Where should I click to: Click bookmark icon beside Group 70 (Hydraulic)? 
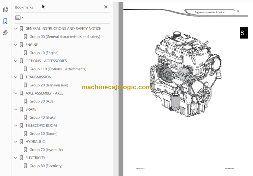25,150
